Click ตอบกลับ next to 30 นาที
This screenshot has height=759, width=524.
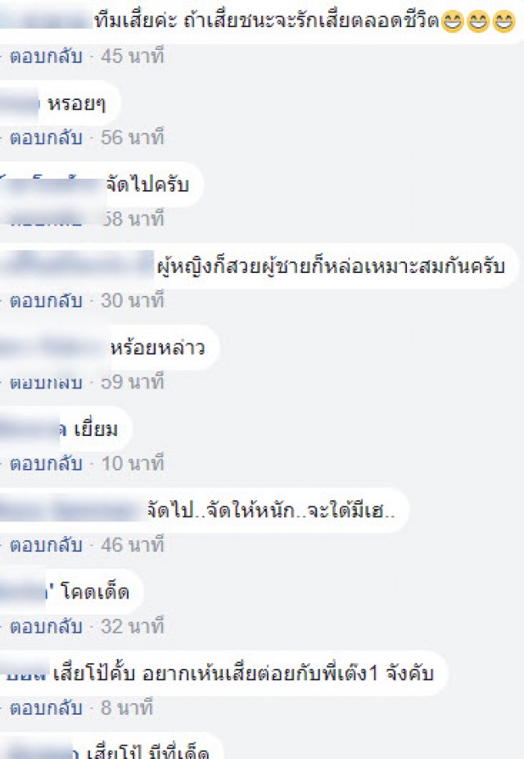click(46, 301)
